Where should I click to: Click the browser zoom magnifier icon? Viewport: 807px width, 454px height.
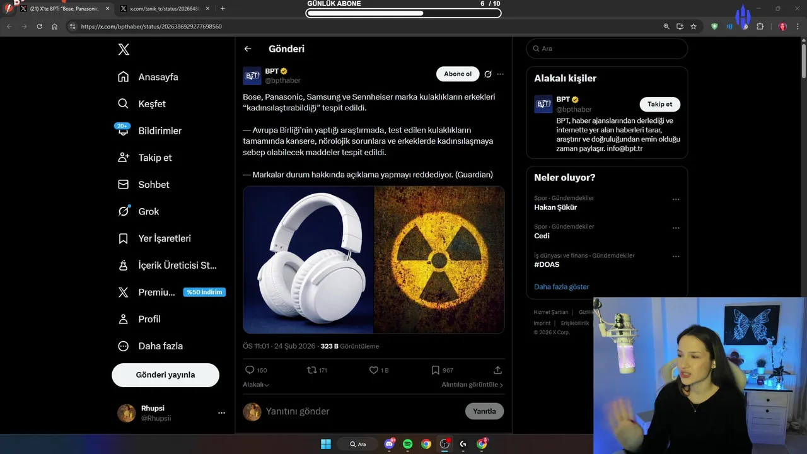(x=666, y=26)
